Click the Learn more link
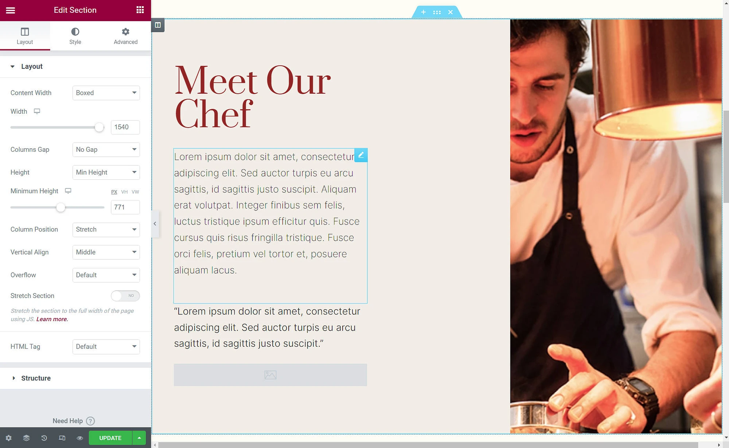 51,318
